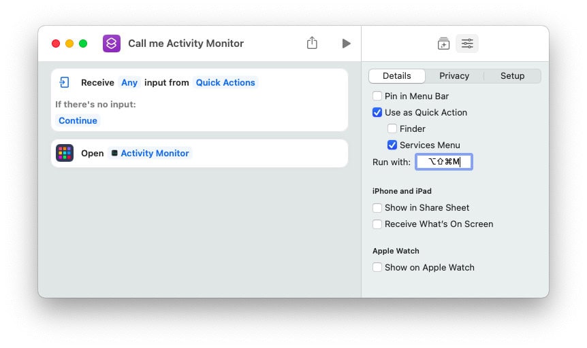Switch to the Details tab
Image resolution: width=587 pixels, height=348 pixels.
397,76
